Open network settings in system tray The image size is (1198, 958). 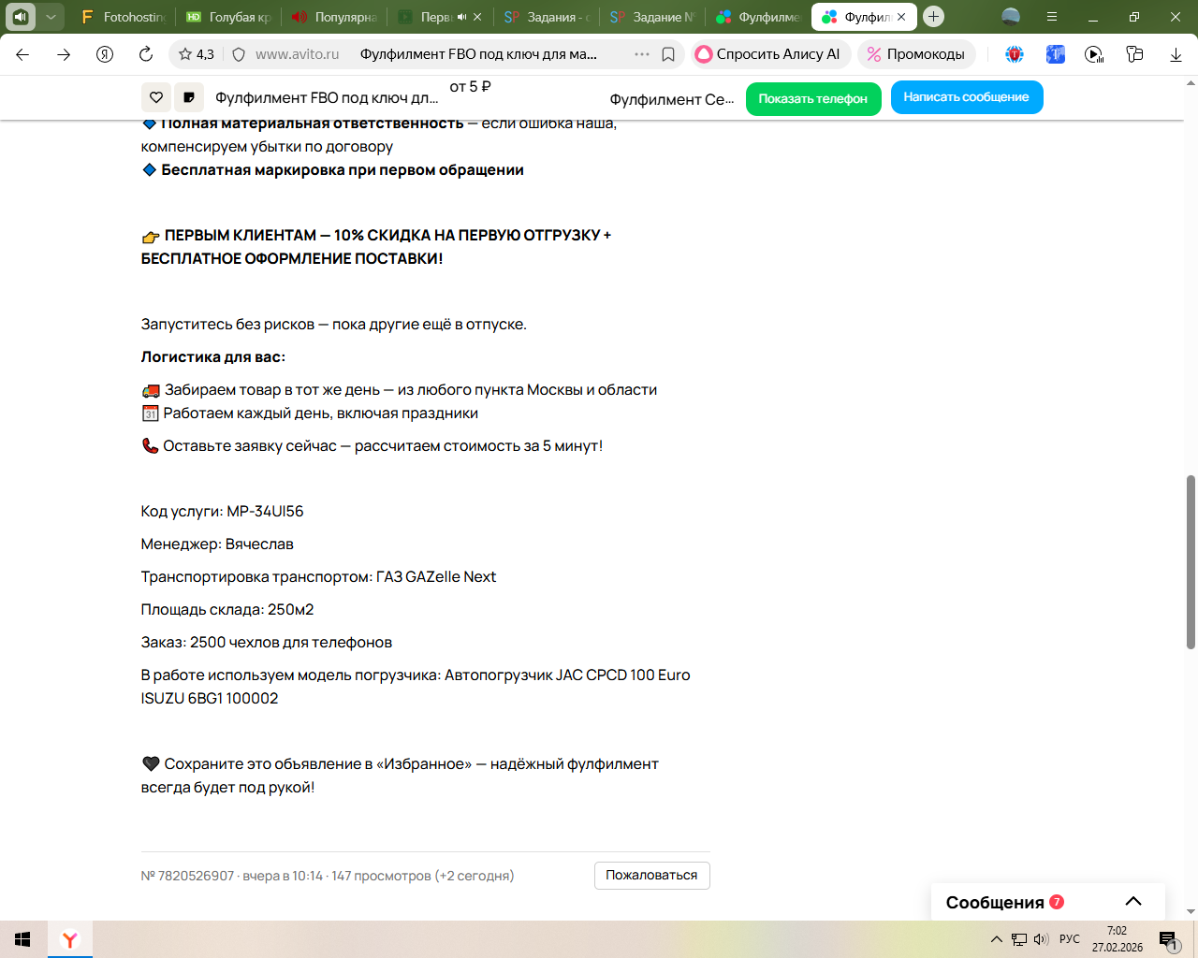1019,939
